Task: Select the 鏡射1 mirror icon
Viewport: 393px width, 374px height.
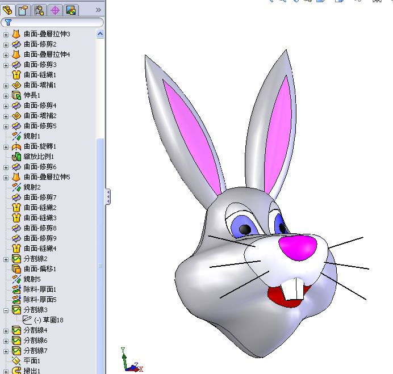Action: (16, 136)
